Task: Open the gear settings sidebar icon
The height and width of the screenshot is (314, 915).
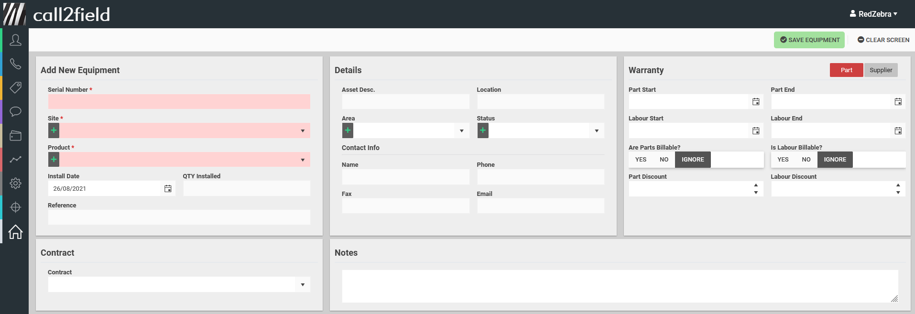Action: pyautogui.click(x=15, y=184)
